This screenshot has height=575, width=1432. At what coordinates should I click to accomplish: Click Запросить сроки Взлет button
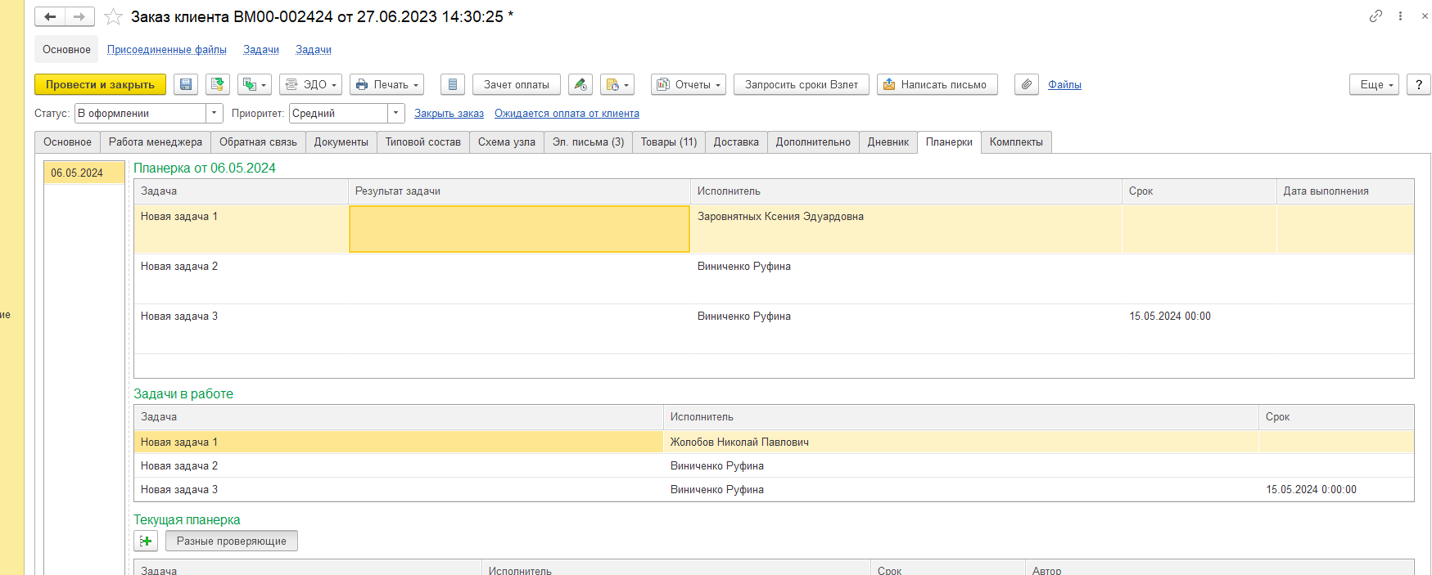(802, 84)
